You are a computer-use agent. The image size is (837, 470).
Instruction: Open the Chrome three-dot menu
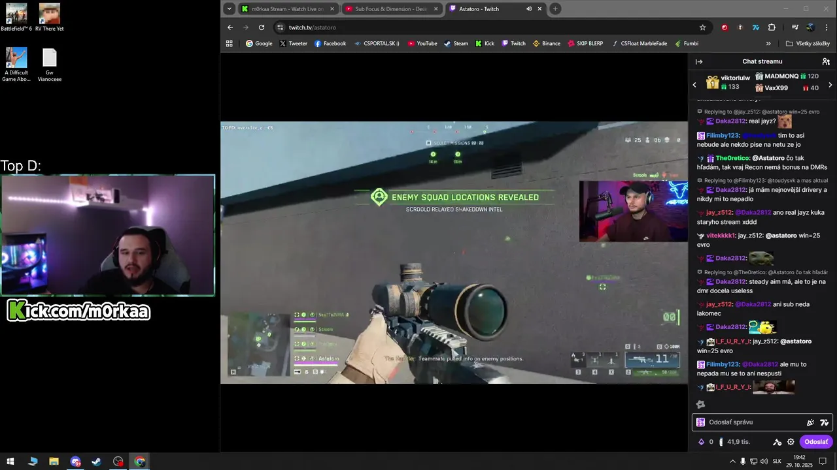click(x=825, y=27)
